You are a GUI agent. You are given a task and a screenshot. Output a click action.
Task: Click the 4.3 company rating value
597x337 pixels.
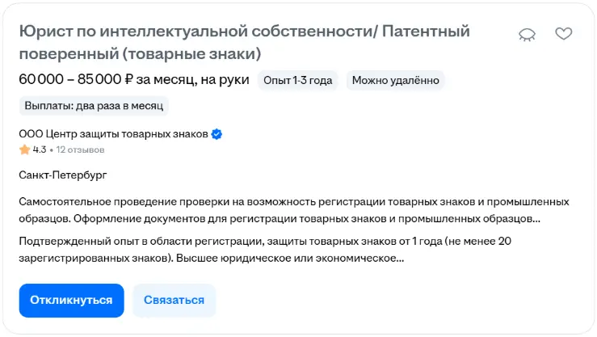[x=40, y=150]
